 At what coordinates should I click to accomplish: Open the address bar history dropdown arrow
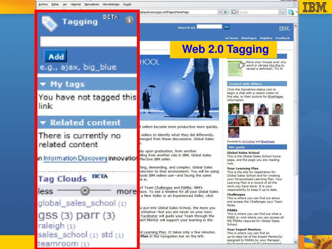pos(220,12)
